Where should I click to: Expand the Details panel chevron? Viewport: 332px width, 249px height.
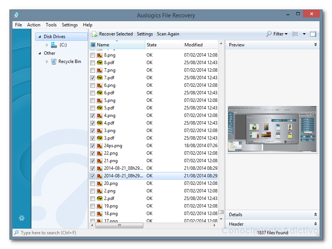[315, 214]
